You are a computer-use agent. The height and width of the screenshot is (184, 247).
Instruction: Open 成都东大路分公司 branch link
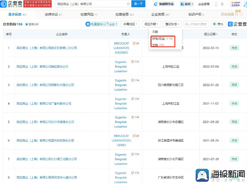[45, 85]
